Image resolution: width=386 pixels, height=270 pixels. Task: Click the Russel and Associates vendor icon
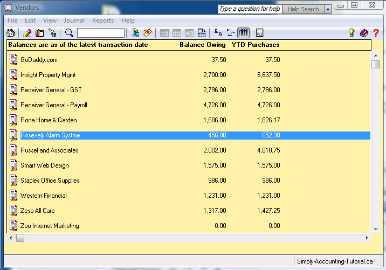[x=13, y=150]
